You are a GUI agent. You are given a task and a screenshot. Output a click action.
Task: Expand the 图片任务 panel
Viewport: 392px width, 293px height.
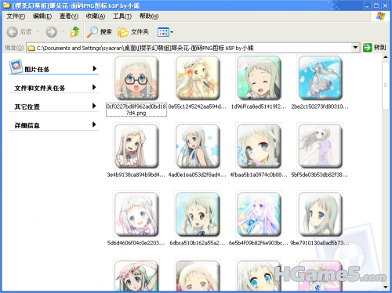click(x=95, y=69)
